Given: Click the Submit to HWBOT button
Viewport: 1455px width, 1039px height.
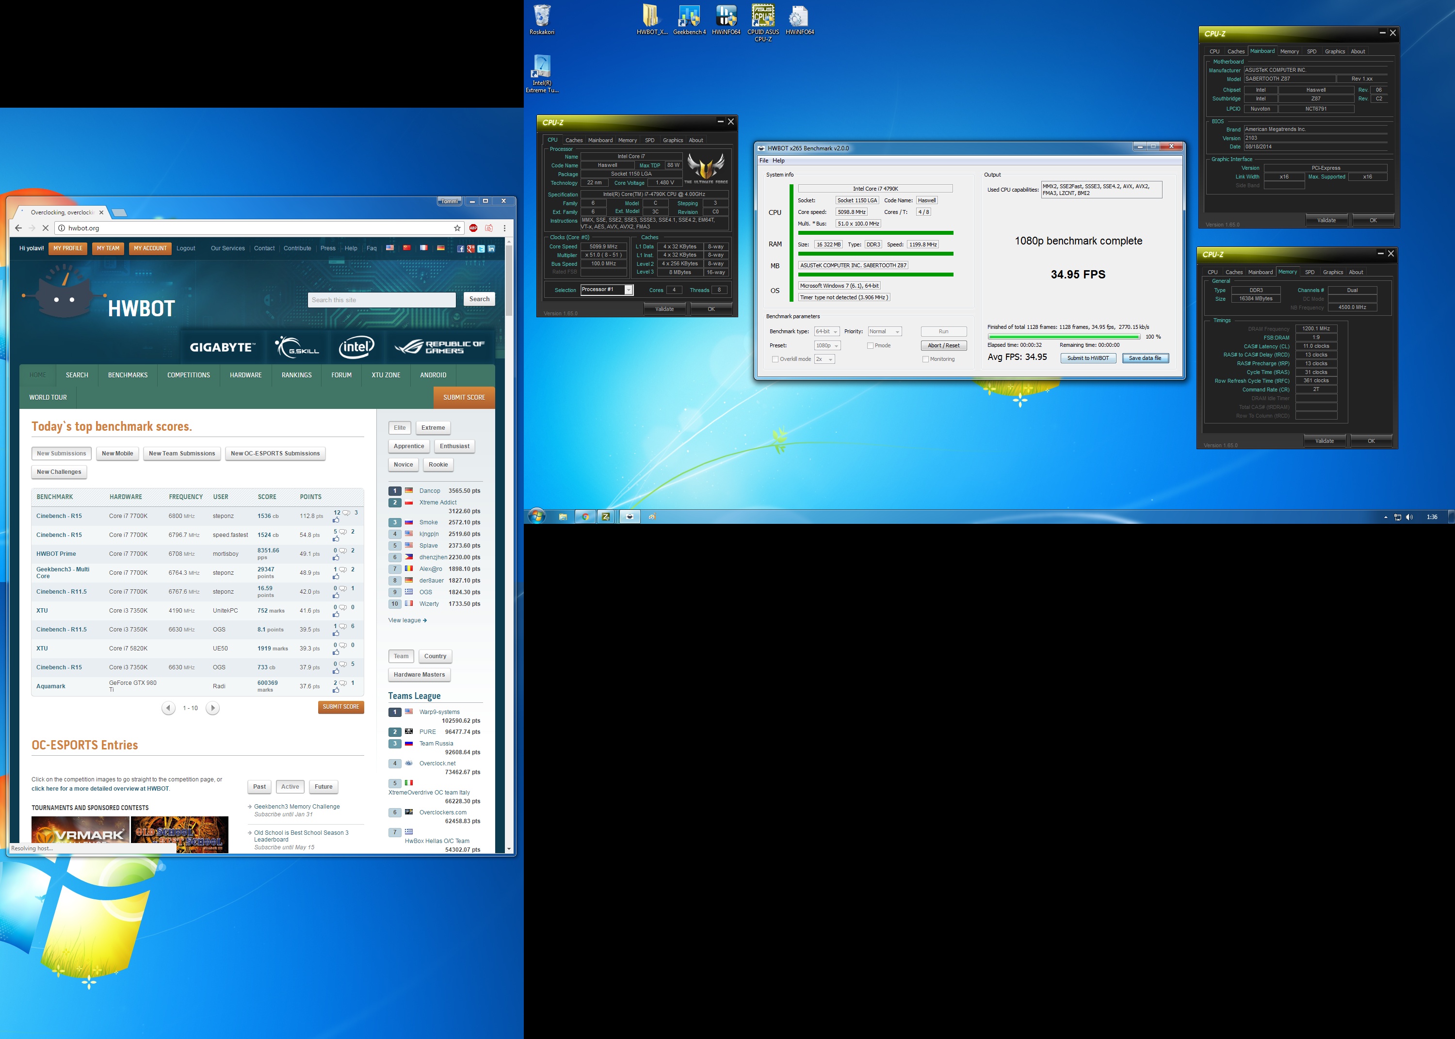Looking at the screenshot, I should tap(1087, 358).
